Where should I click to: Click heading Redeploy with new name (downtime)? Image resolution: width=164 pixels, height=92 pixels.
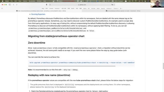point(49,75)
